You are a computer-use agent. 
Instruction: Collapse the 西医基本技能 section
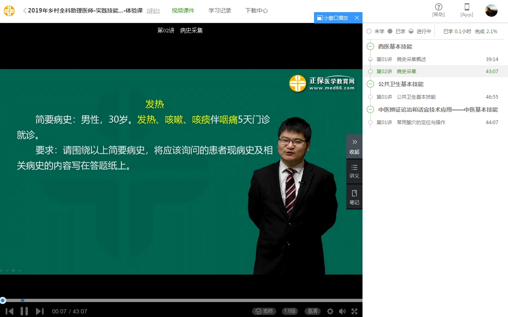tap(370, 46)
